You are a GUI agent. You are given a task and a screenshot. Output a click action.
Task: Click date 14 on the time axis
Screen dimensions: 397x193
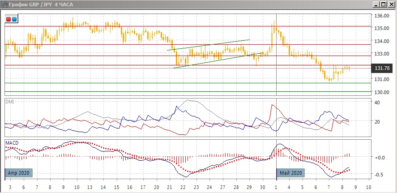[x=103, y=187]
